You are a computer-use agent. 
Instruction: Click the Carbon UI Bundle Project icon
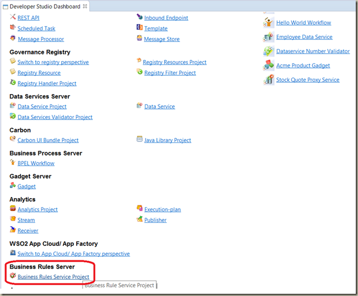tap(13, 139)
